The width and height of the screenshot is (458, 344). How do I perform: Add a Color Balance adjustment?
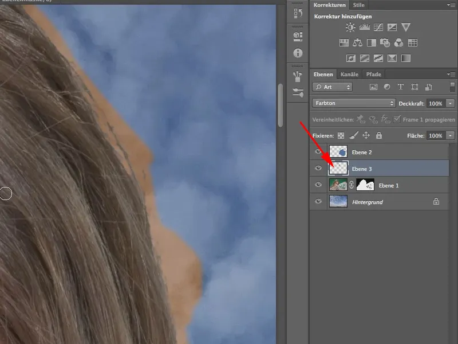357,43
